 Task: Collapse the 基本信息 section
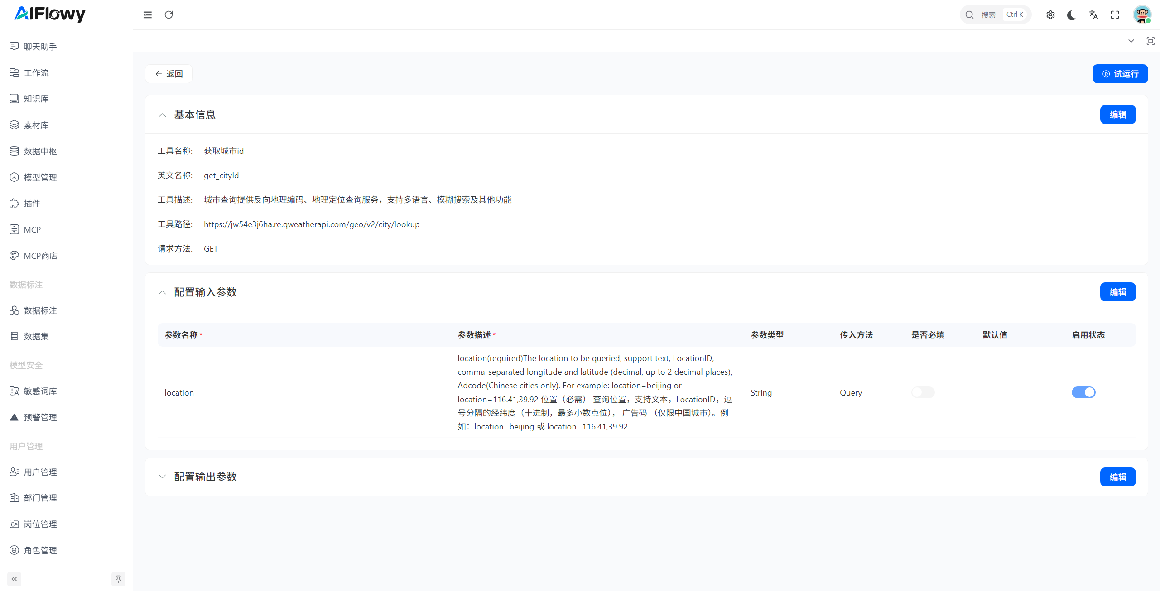tap(162, 115)
